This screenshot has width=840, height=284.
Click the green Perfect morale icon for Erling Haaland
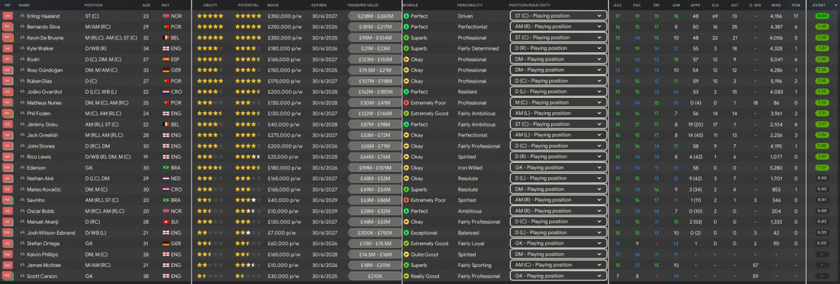pyautogui.click(x=406, y=16)
